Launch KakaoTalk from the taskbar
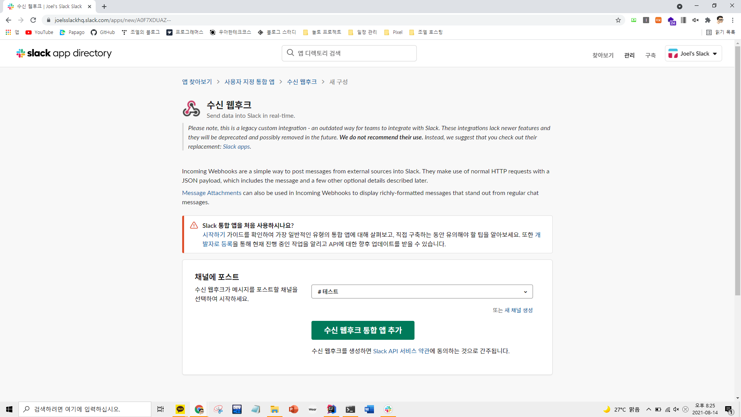Screen dimensions: 741x417 coord(180,409)
